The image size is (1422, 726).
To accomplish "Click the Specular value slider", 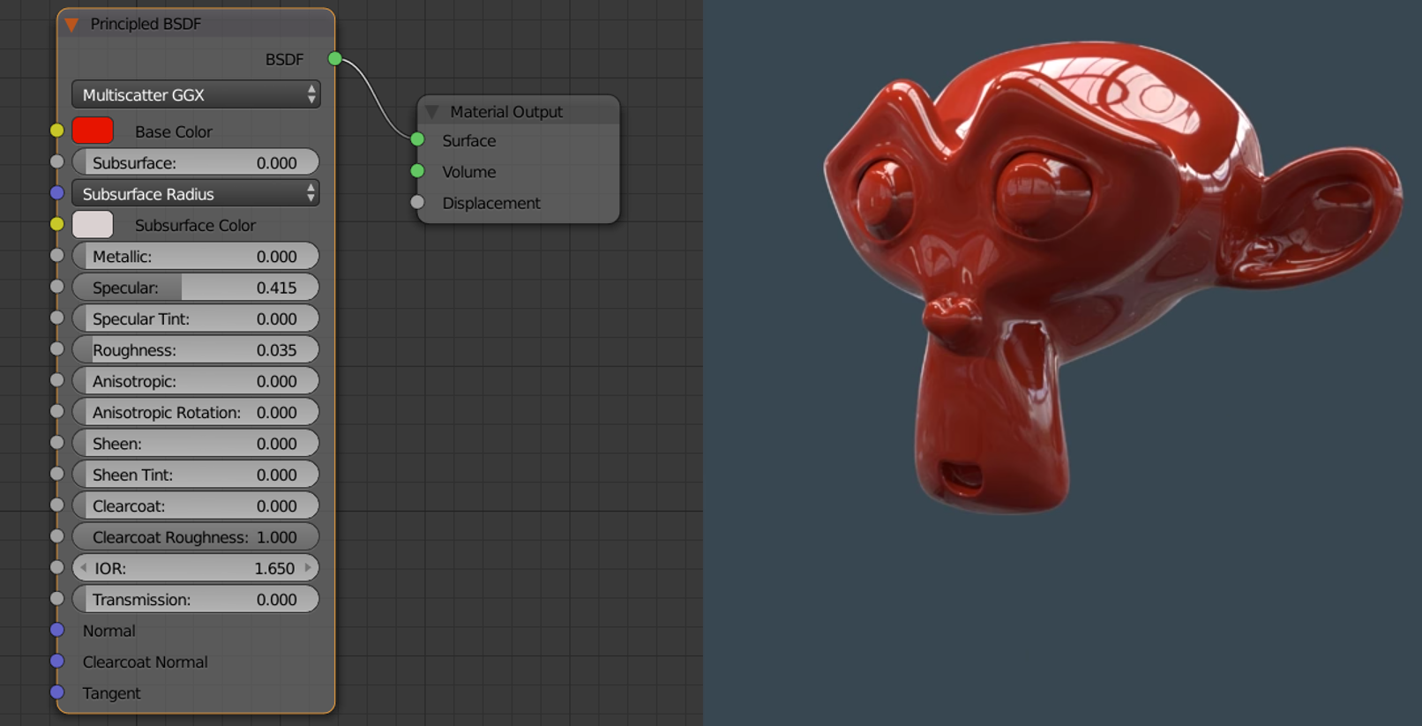I will coord(196,288).
